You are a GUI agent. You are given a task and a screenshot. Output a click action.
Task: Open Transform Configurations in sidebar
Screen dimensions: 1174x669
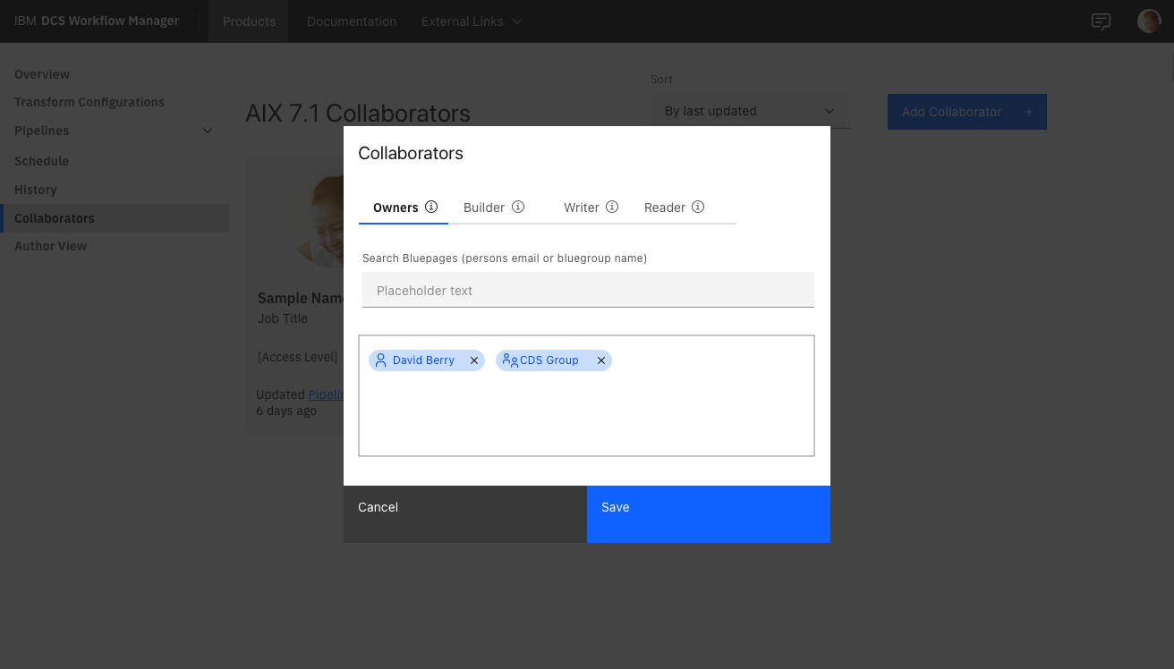click(89, 102)
